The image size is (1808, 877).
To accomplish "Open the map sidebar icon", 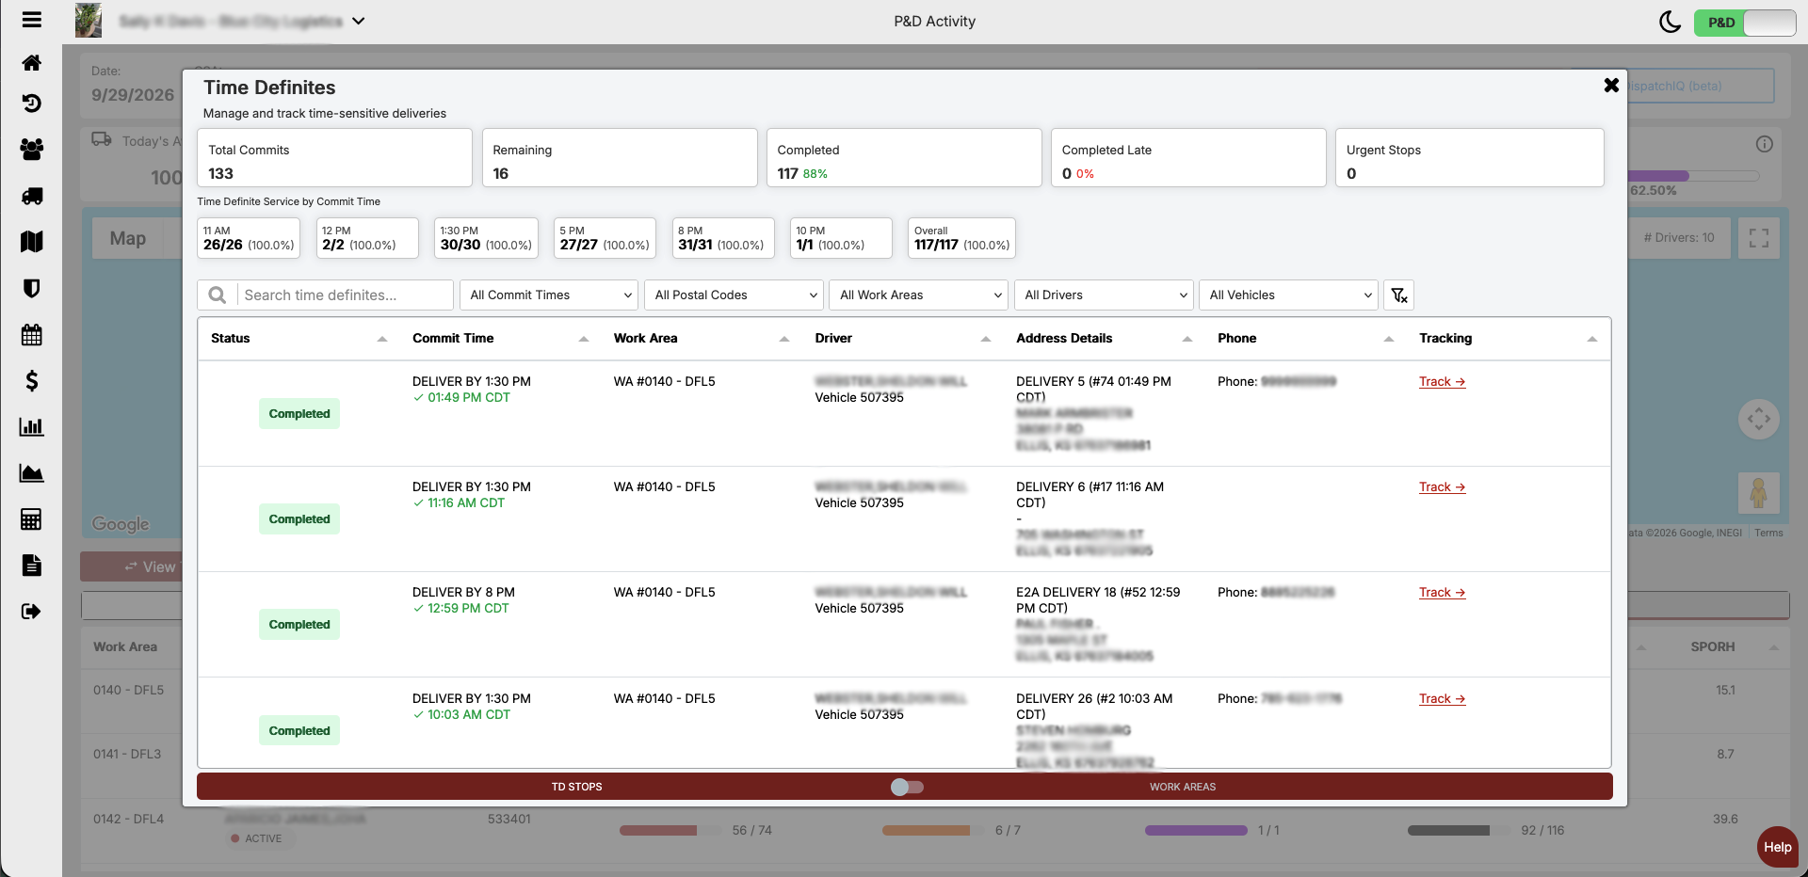I will (31, 242).
